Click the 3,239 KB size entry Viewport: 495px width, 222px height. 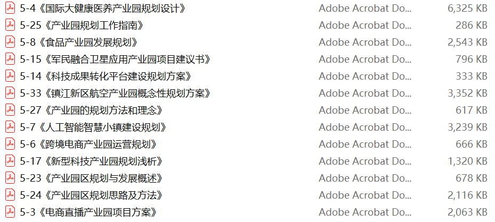point(467,127)
